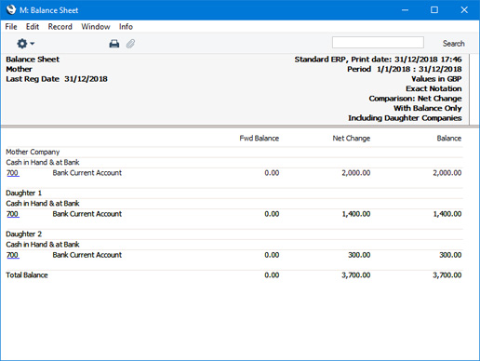480x361 pixels.
Task: Open the File menu
Action: (x=11, y=27)
